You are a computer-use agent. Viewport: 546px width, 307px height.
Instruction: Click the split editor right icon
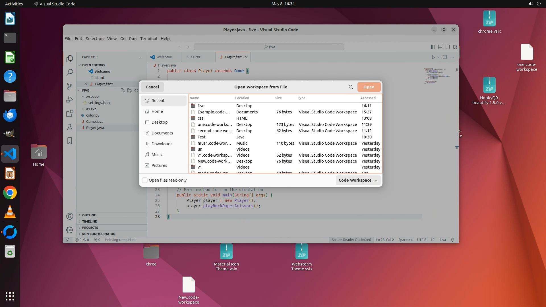click(x=445, y=57)
